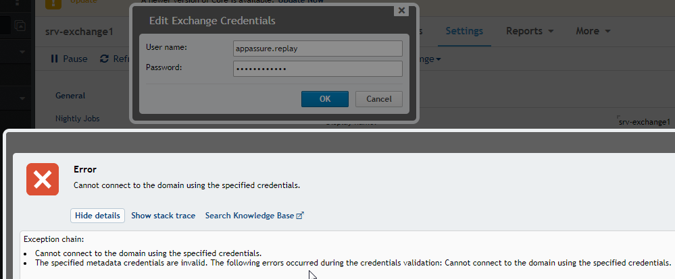Click the Refresh arrows icon
The height and width of the screenshot is (279, 675).
pyautogui.click(x=104, y=59)
